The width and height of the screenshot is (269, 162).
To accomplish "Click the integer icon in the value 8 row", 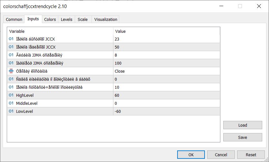I will click(11, 55).
